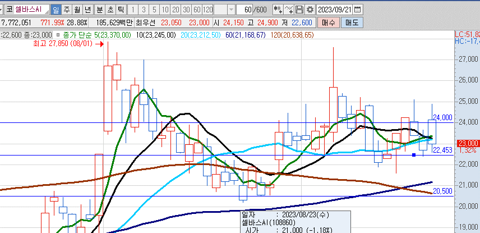Image resolution: width=480 pixels, height=233 pixels.
Task: Click the 2023/09/21 date field
Action: coord(335,10)
